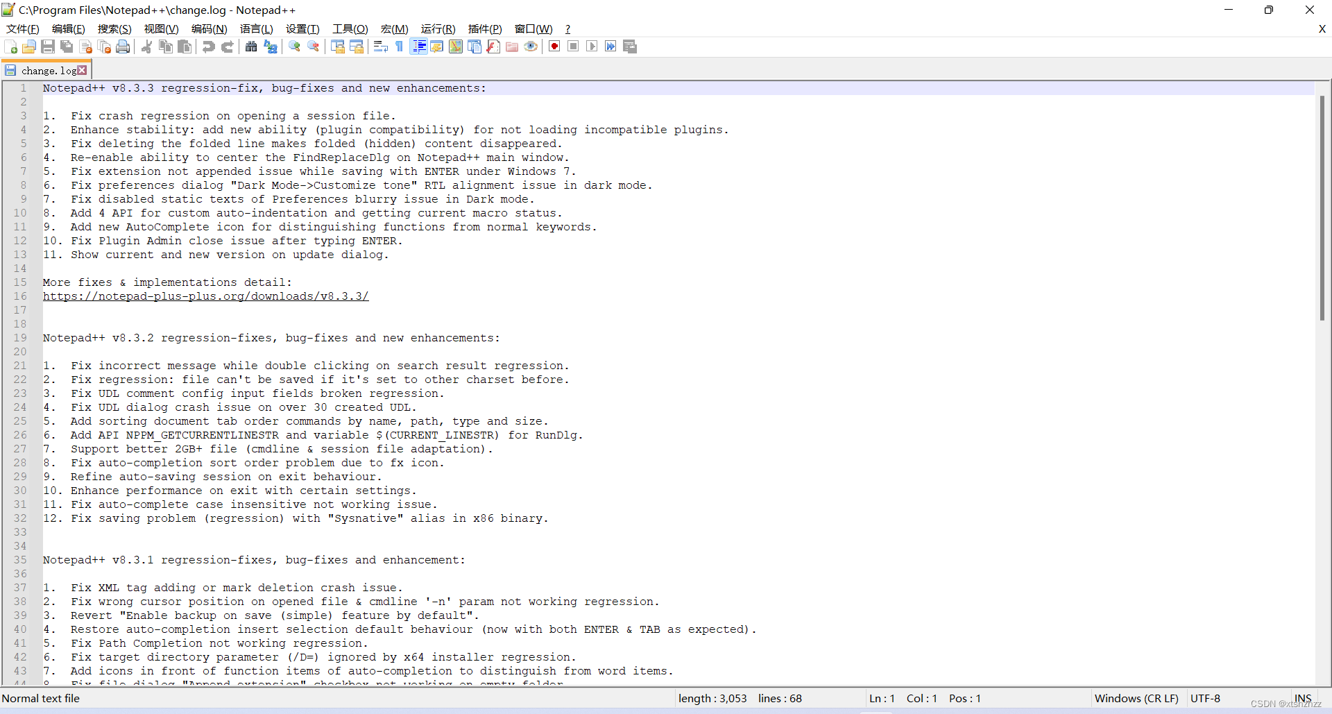Click 'Ln : 1' position in status bar
Image resolution: width=1332 pixels, height=714 pixels.
882,698
